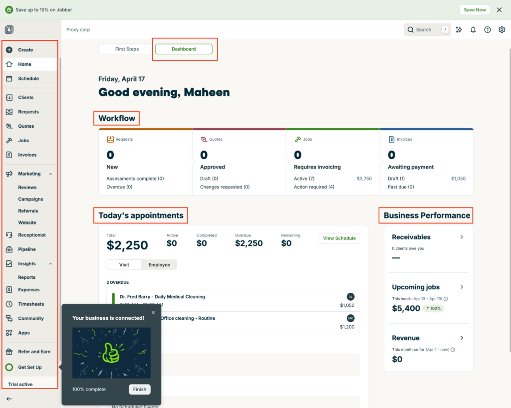Click the gift icon in promo banner
Image resolution: width=511 pixels, height=408 pixels.
(x=9, y=10)
